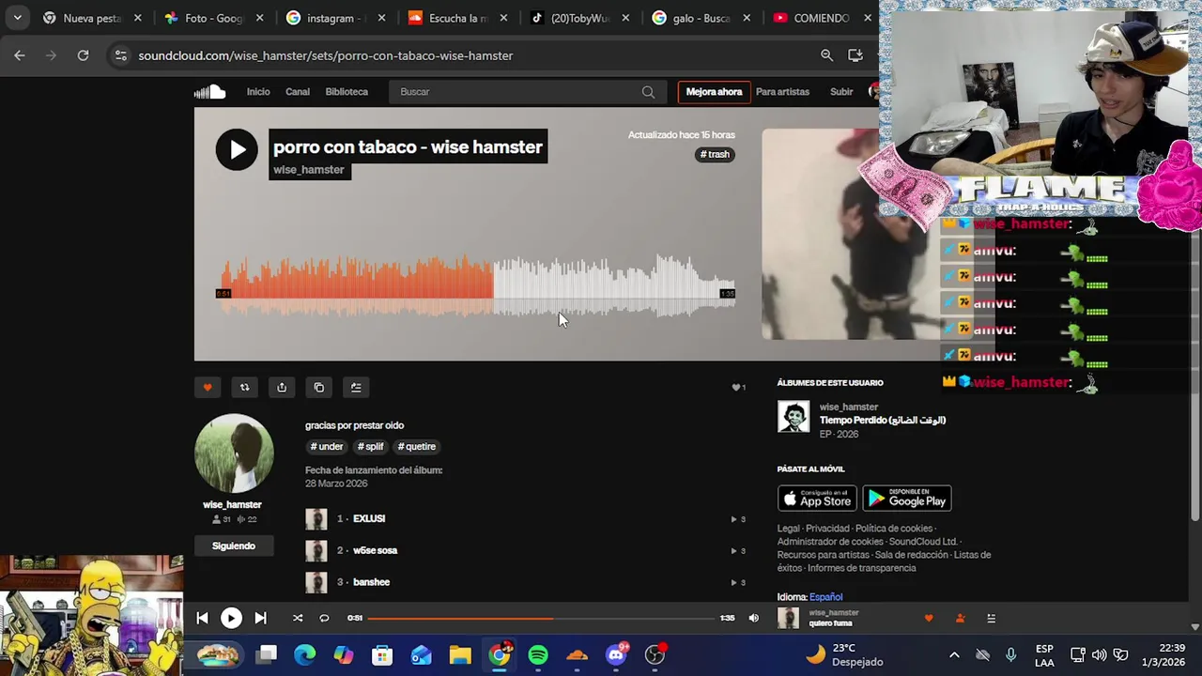
Task: Open wise_hamster profile avatar picture
Action: 234,453
